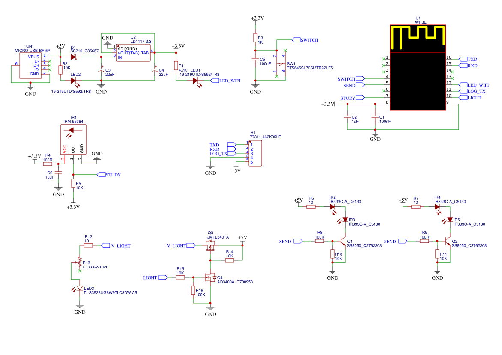Click capacitor C2 1uF symbol

pyautogui.click(x=347, y=117)
